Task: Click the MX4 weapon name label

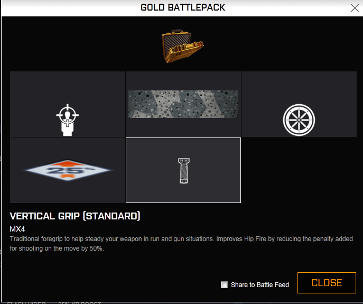Action: (x=17, y=229)
